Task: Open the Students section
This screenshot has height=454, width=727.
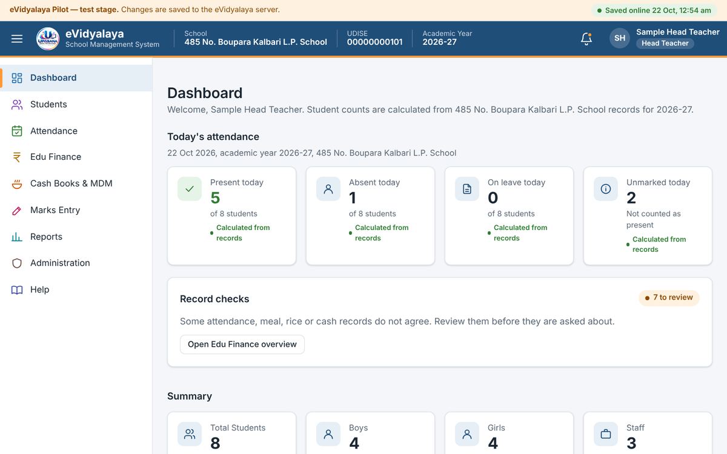Action: coord(76,105)
